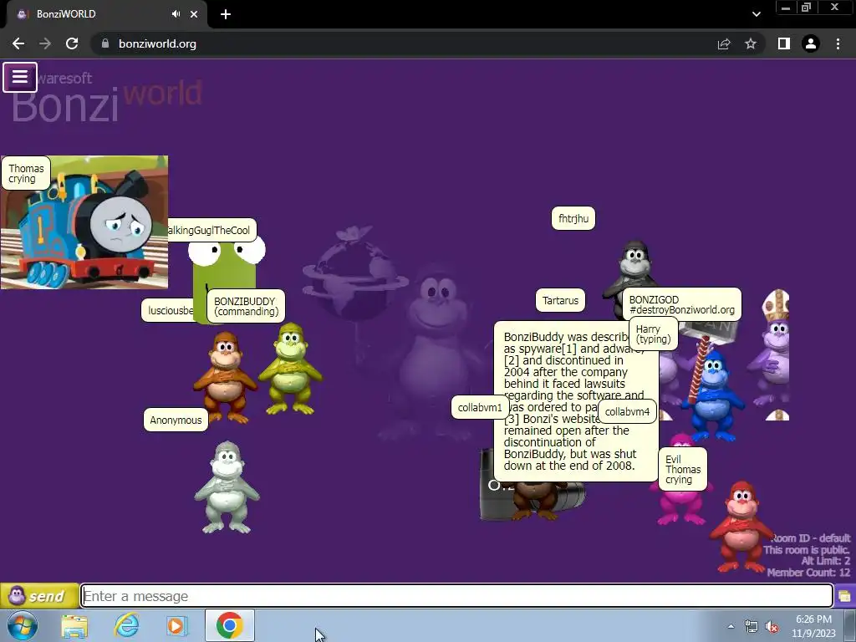The image size is (856, 642).
Task: Click the 'Harry (typing)' name tag
Action: (653, 334)
